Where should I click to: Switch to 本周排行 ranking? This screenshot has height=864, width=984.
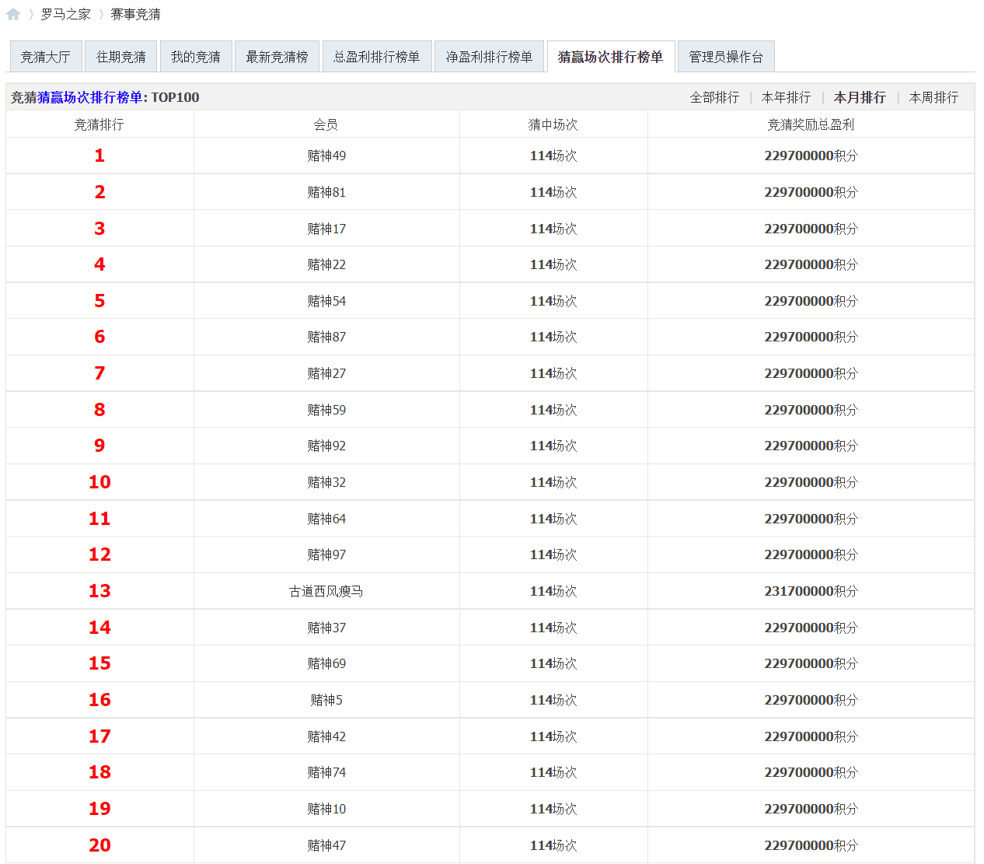(x=933, y=97)
